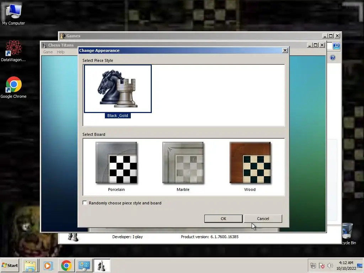Confirm appearance with the OK button
364x273 pixels.
tap(223, 219)
